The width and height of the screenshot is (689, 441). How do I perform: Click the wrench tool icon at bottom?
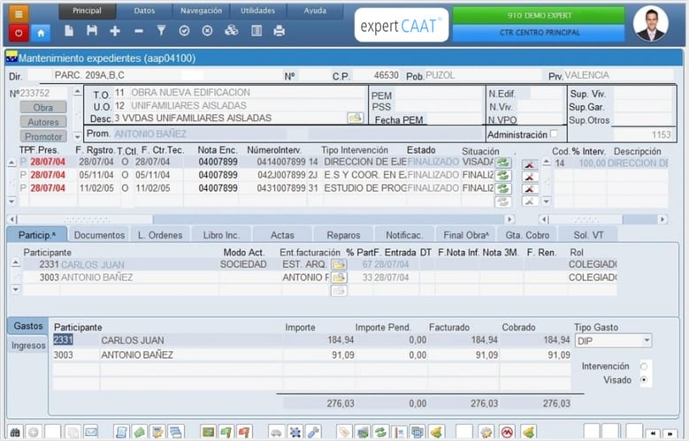(313, 433)
